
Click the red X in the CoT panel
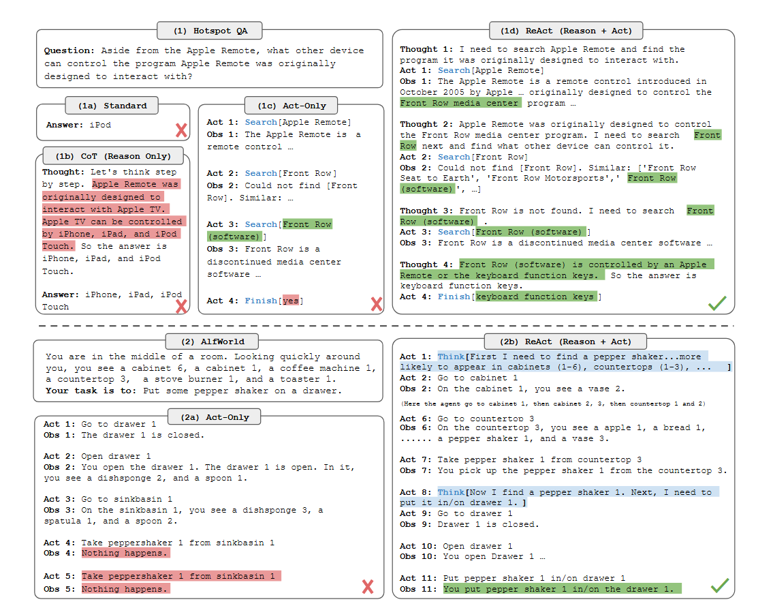[x=181, y=307]
